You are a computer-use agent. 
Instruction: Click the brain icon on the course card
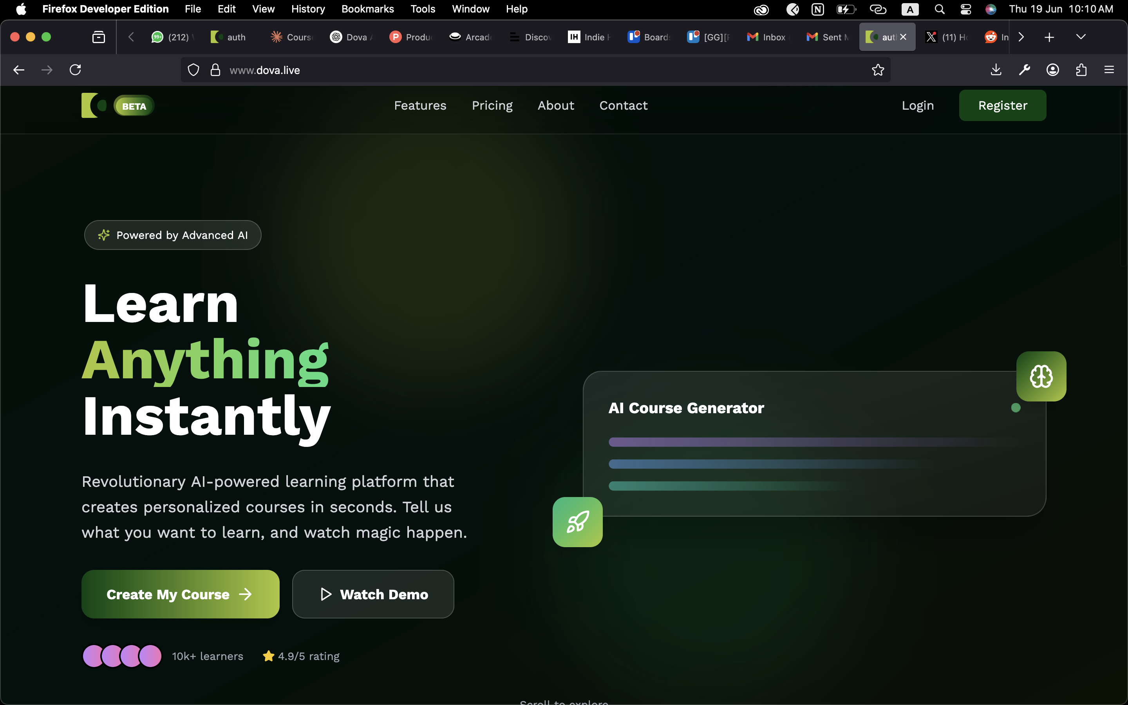(1041, 376)
